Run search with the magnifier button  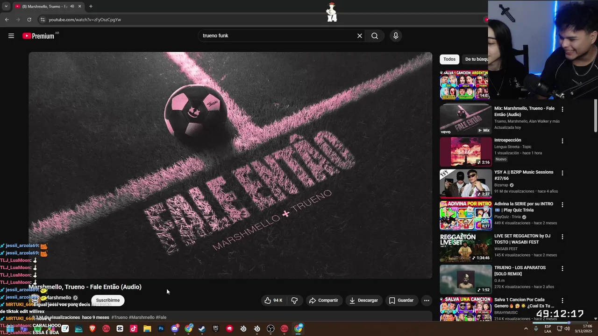(x=375, y=35)
